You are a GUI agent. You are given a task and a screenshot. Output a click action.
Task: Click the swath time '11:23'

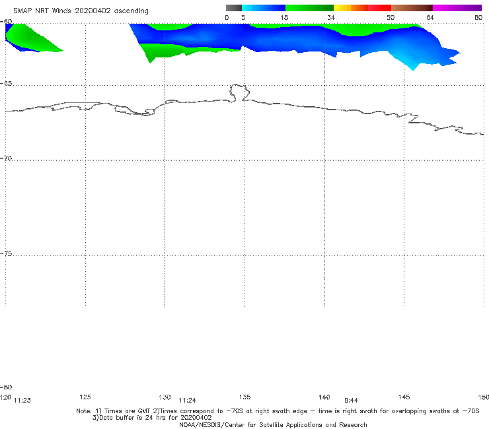[x=22, y=401]
